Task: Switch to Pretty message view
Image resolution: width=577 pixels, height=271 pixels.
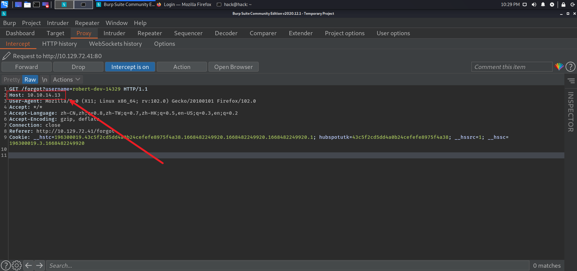Action: 12,79
